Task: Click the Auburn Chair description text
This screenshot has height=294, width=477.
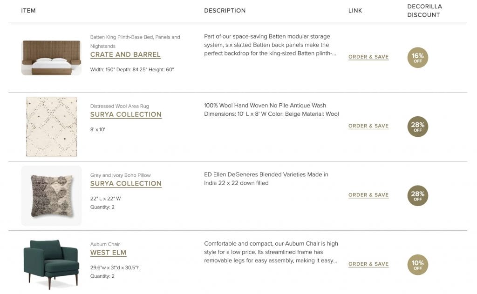Action: (271, 252)
